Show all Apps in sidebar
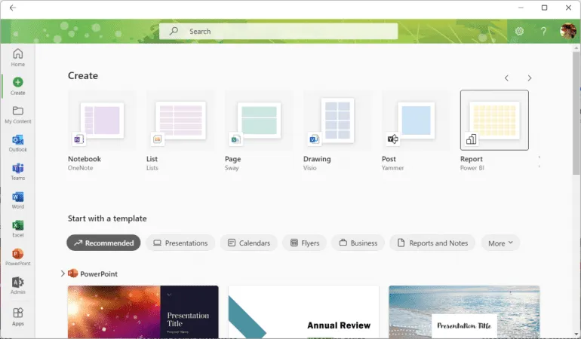 click(x=17, y=316)
